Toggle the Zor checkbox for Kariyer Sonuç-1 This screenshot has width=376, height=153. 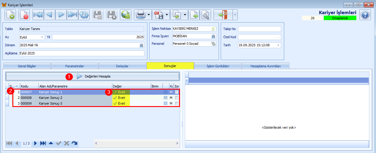(177, 92)
